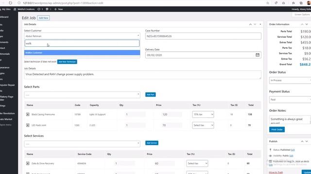This screenshot has height=174, width=311.
Task: Open the updates icon in admin bar
Action: tap(40, 9)
